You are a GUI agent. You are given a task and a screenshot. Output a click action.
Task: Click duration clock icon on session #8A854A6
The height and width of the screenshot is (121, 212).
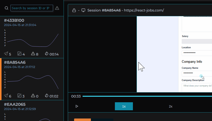pyautogui.click(x=47, y=96)
